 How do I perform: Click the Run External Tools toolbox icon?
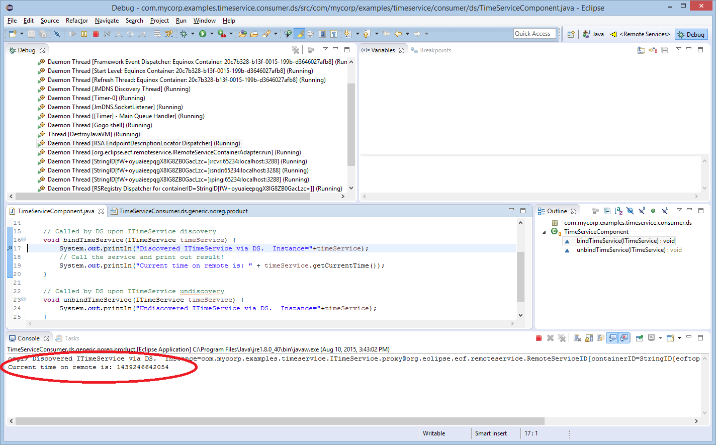pos(221,34)
